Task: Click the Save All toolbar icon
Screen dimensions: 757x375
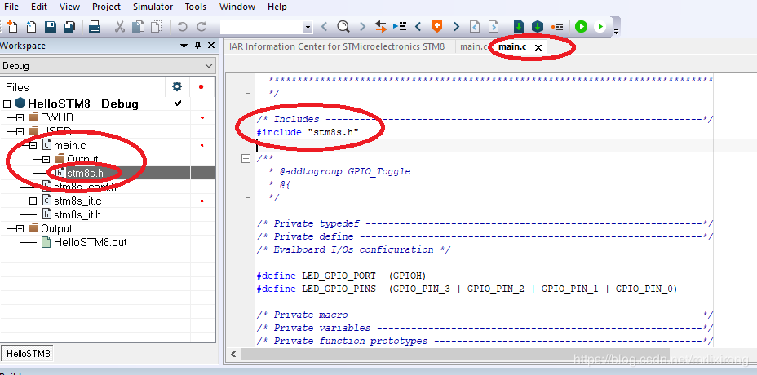Action: pos(69,27)
